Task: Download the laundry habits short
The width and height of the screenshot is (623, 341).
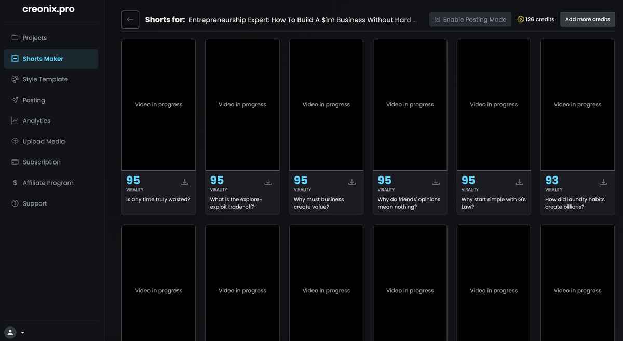Action: pos(603,182)
